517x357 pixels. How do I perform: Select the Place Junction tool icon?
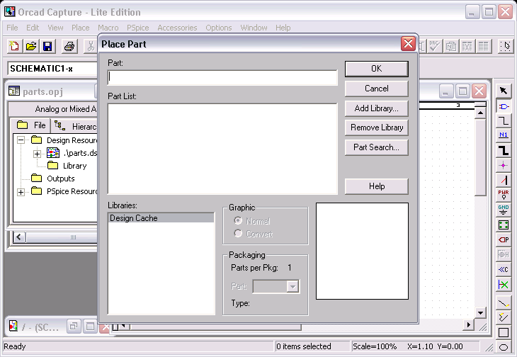coord(503,166)
